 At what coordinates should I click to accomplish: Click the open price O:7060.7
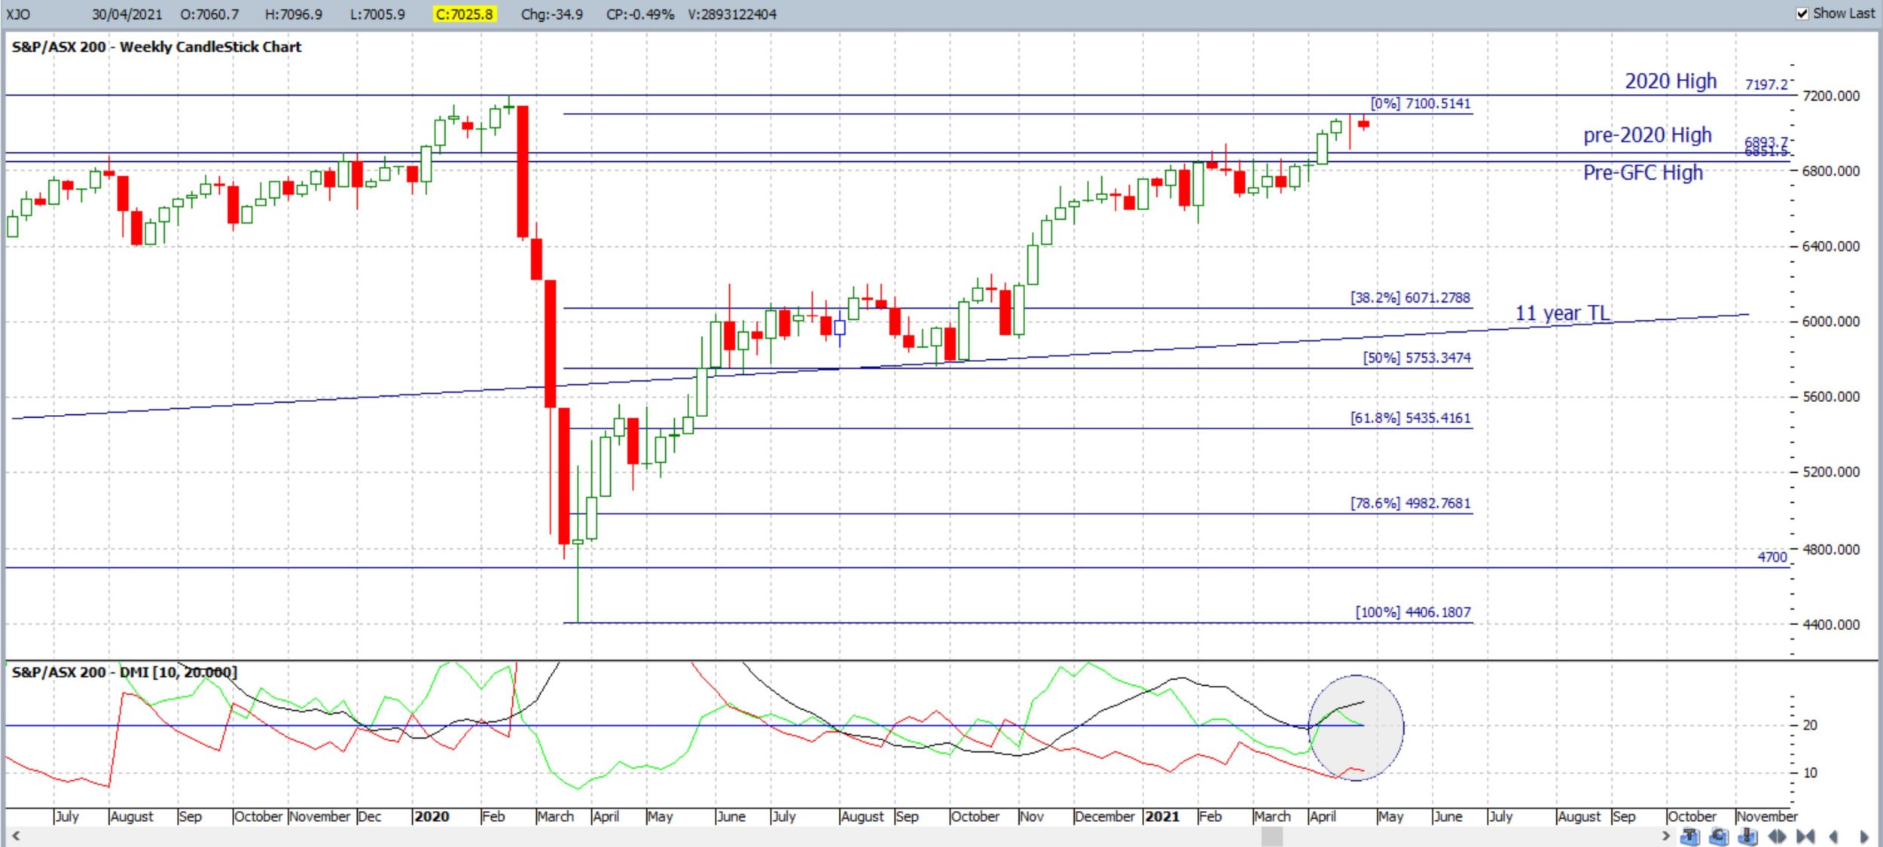209,14
